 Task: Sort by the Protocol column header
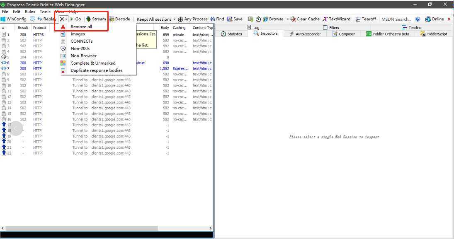40,28
